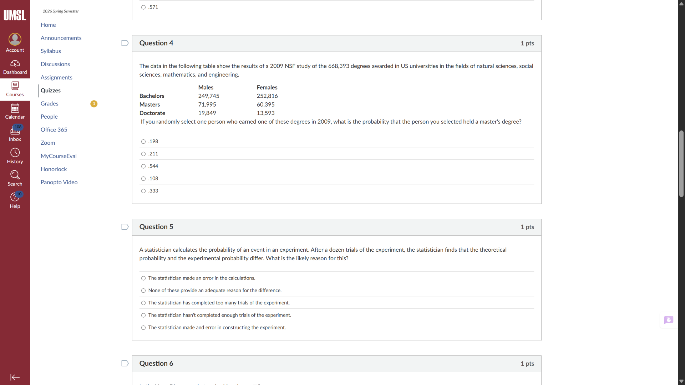Flag Question 5 for review
Screen dimensions: 685x385
coord(125,227)
